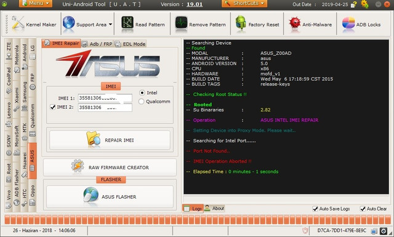Switch to the Adb / FRP tab
Screen dimensions: 394x237
[x=97, y=44]
